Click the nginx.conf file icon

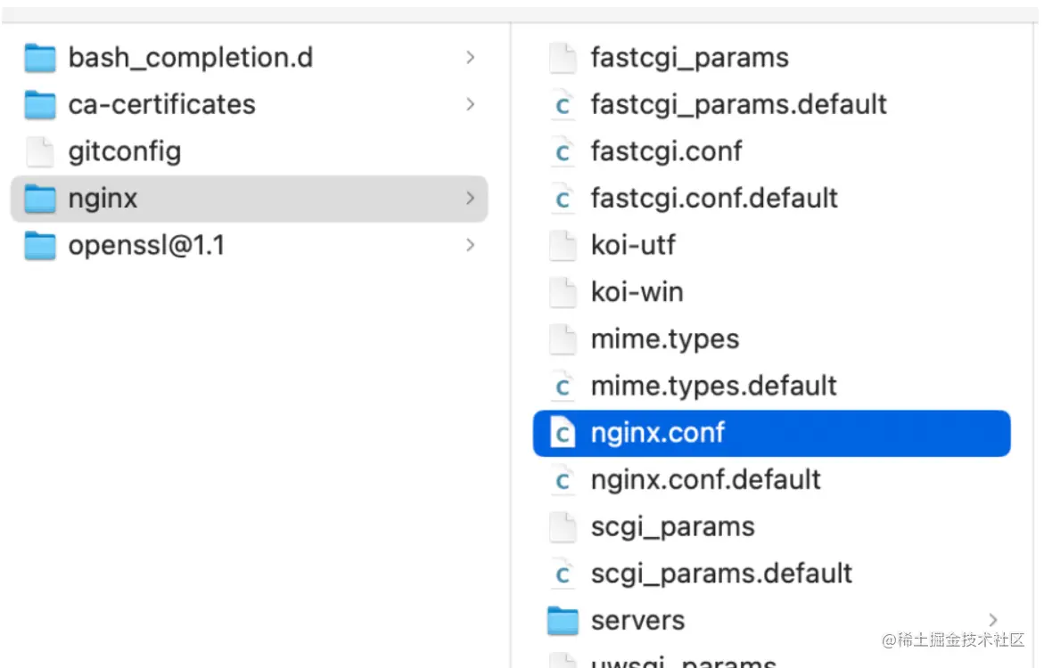coord(563,433)
